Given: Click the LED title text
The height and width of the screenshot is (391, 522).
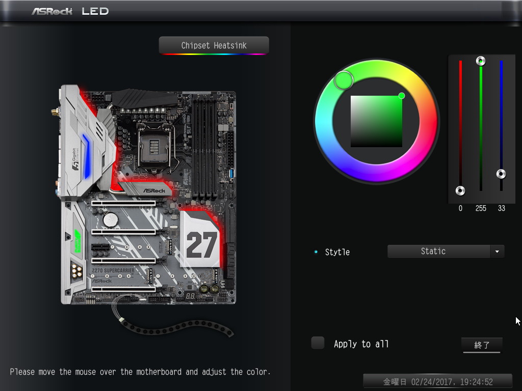Looking at the screenshot, I should [x=95, y=11].
